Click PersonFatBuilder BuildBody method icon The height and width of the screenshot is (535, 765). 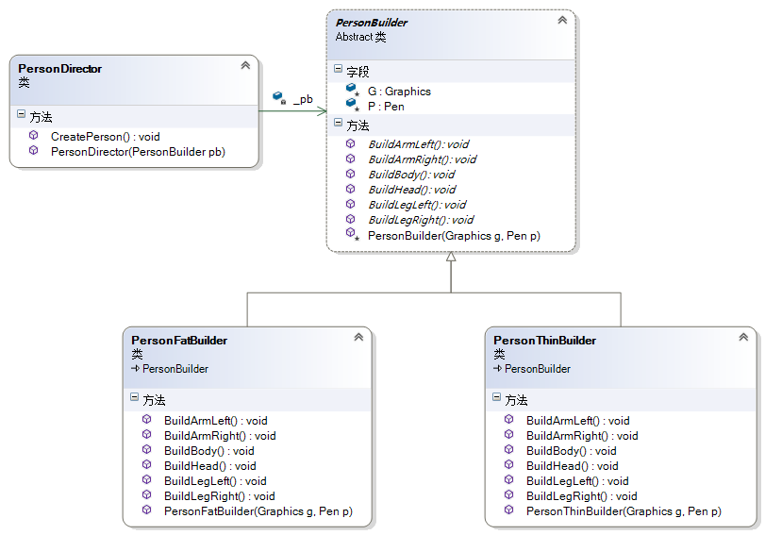tap(146, 449)
